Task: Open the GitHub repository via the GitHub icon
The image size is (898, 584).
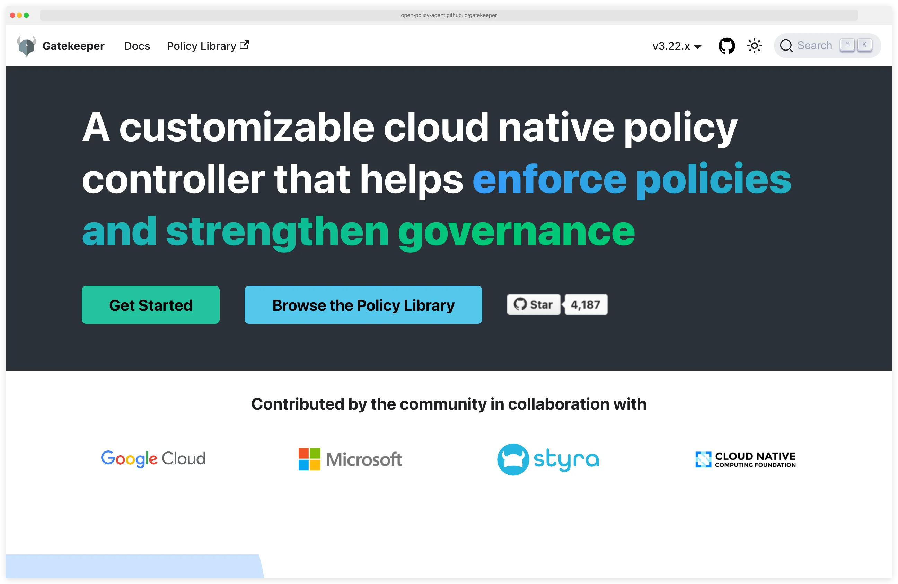Action: click(x=726, y=45)
